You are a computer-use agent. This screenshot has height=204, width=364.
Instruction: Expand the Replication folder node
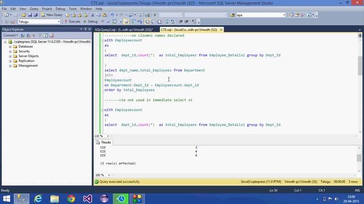(x=10, y=61)
